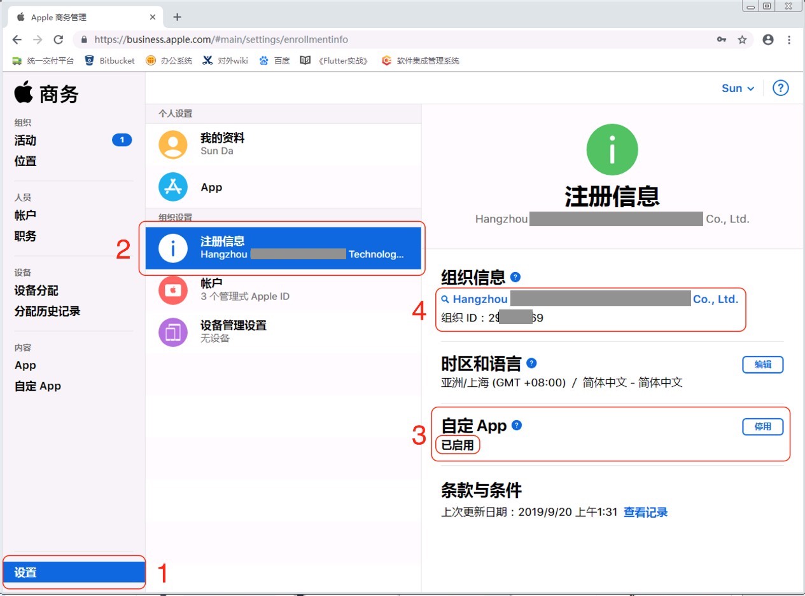Open the 百度 bookmark
This screenshot has height=596, width=805.
click(274, 61)
